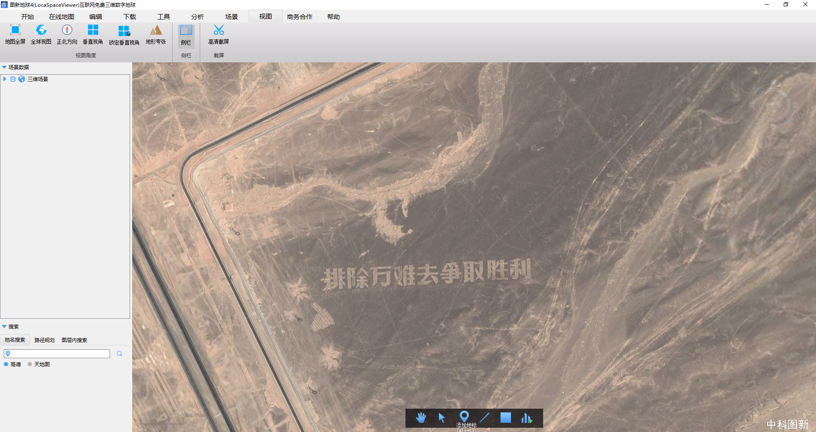Take a 高清截屏 screenshot

(x=218, y=35)
